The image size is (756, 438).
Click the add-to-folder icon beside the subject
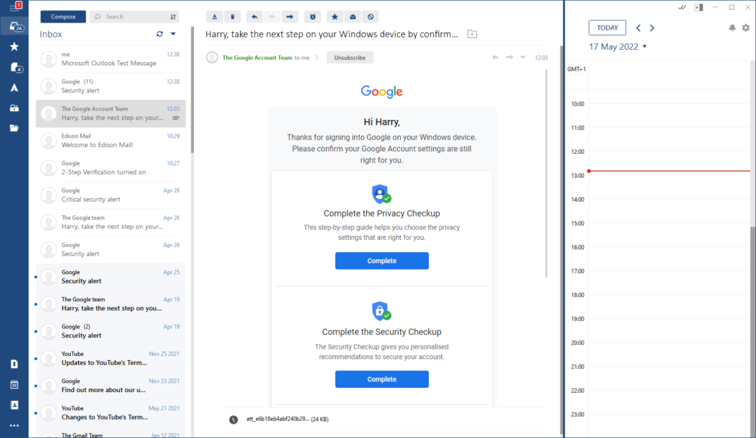coord(472,34)
